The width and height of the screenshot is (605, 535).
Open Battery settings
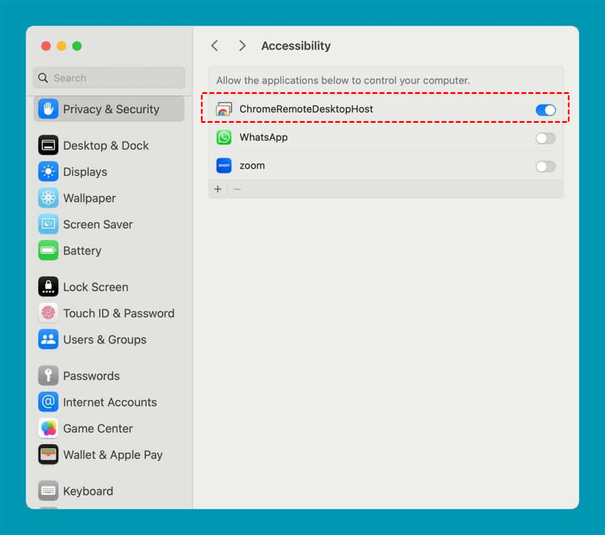point(109,250)
